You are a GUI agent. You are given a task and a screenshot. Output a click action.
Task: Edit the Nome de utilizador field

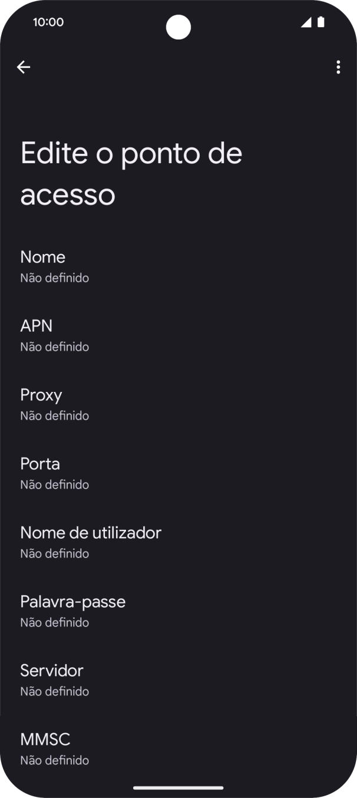[178, 542]
